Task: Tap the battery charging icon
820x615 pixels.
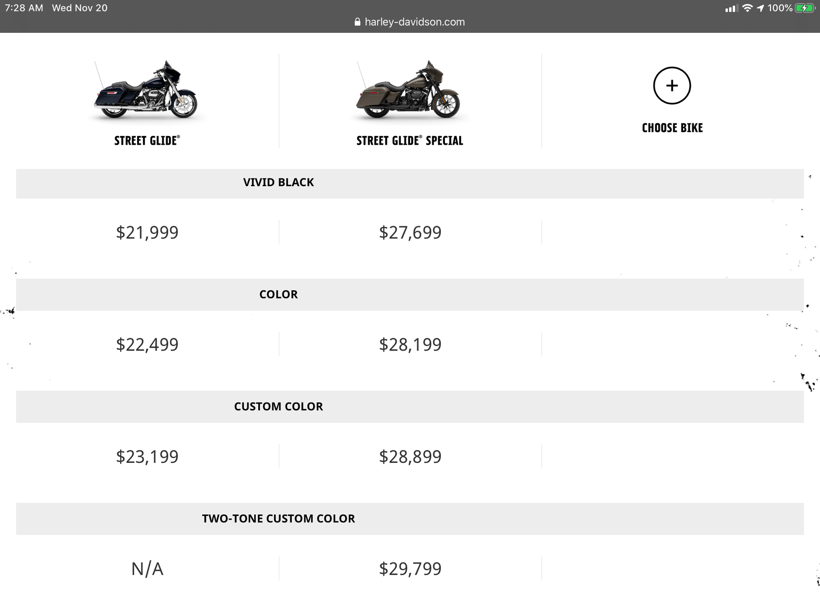Action: [804, 8]
